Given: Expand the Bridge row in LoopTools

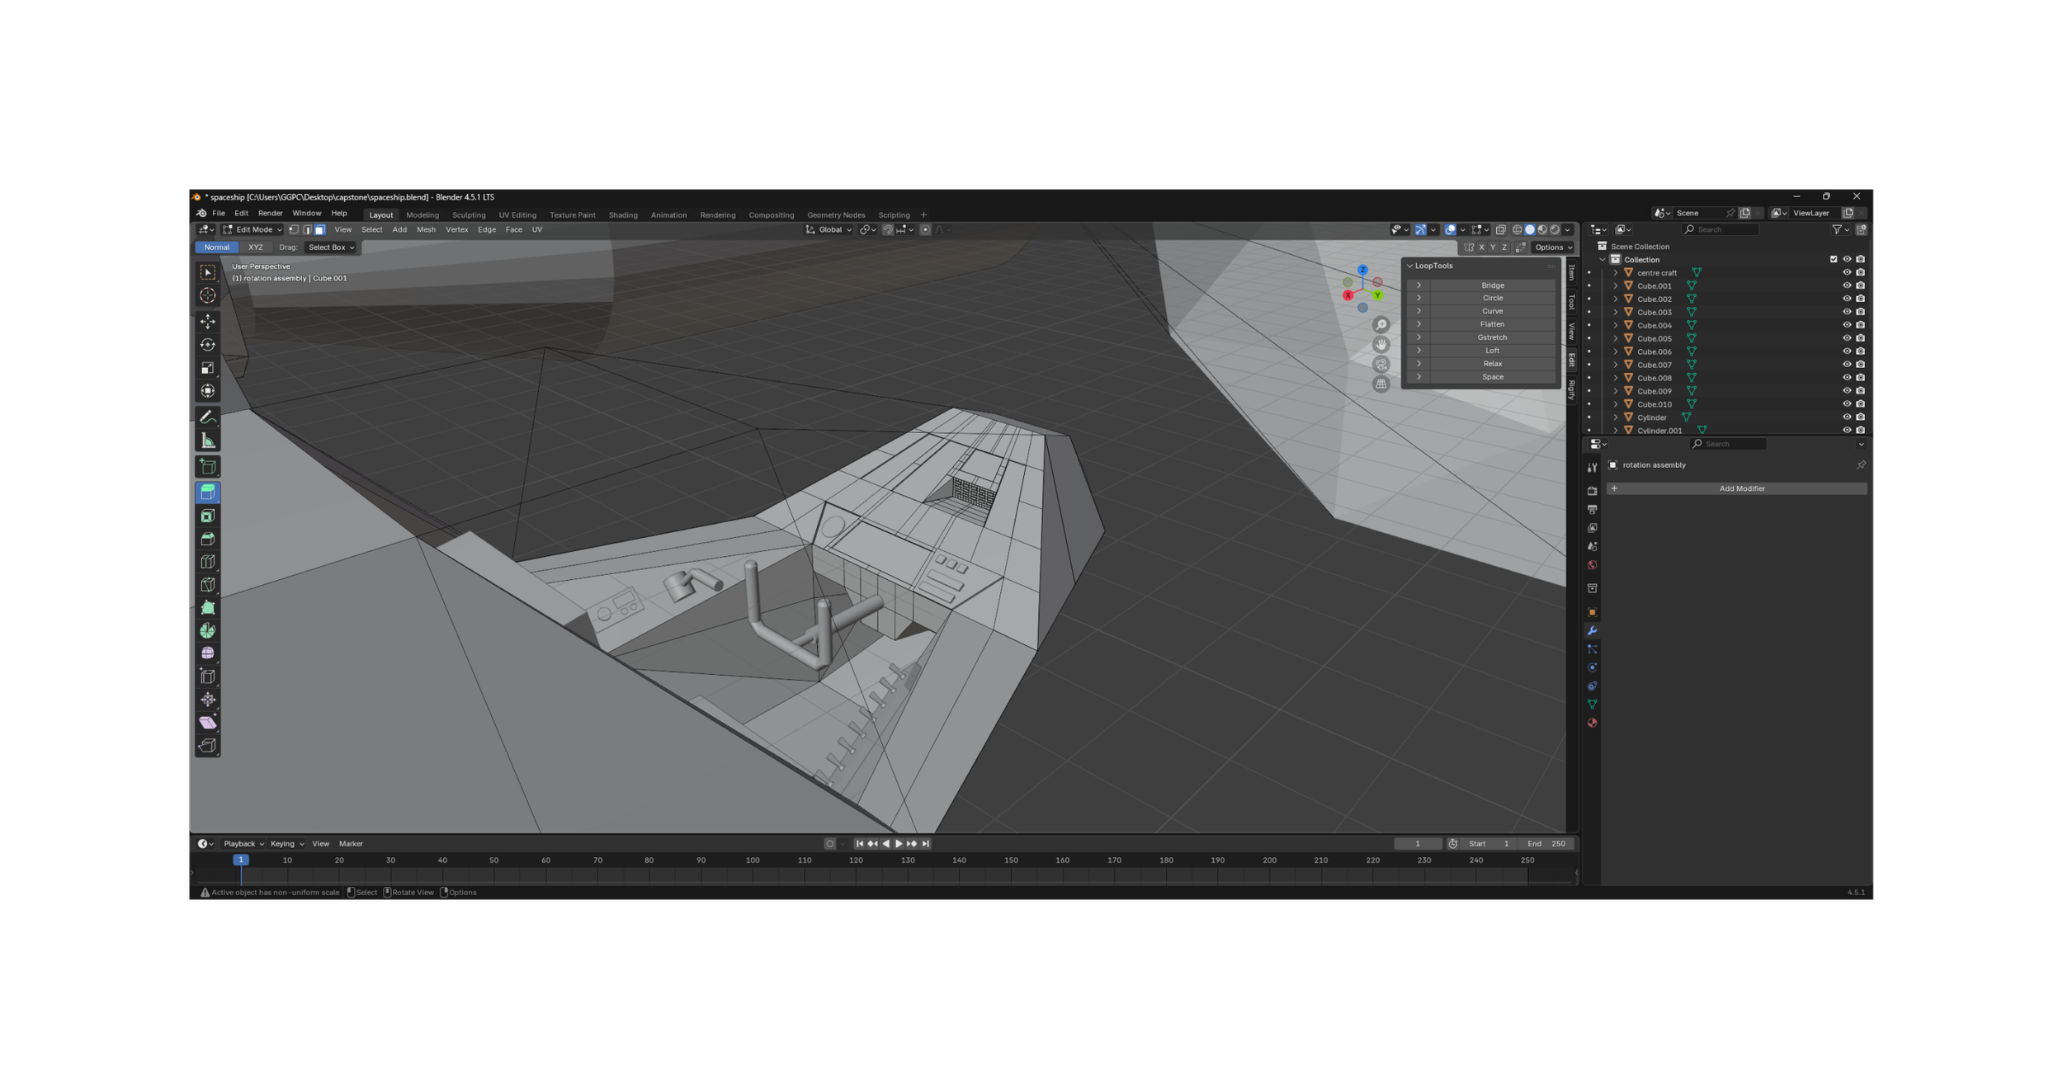Looking at the screenshot, I should tap(1418, 285).
